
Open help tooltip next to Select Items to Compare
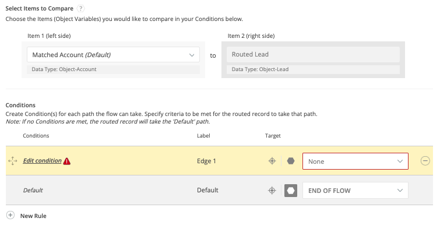[80, 8]
